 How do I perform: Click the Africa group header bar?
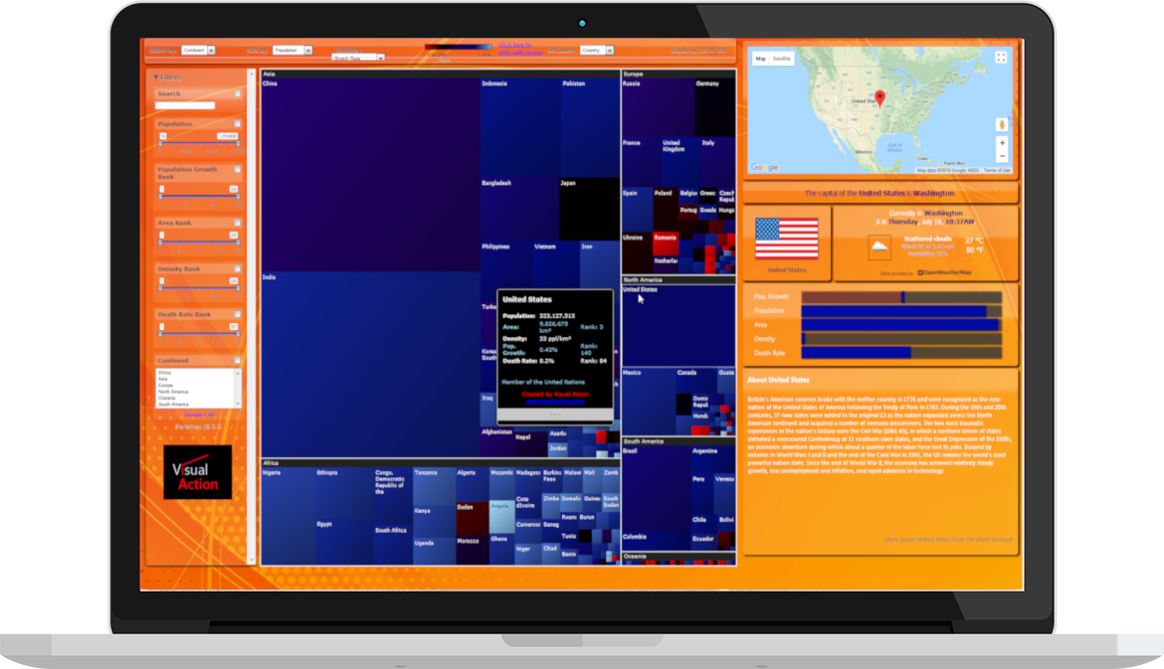pos(440,463)
